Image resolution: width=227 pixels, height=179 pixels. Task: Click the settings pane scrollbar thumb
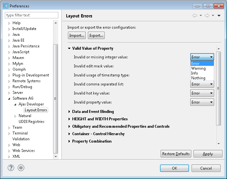point(219,88)
